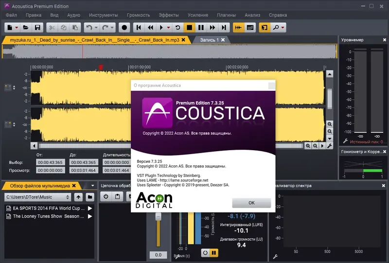
Task: Click the Open file folder icon
Action: coord(26,28)
